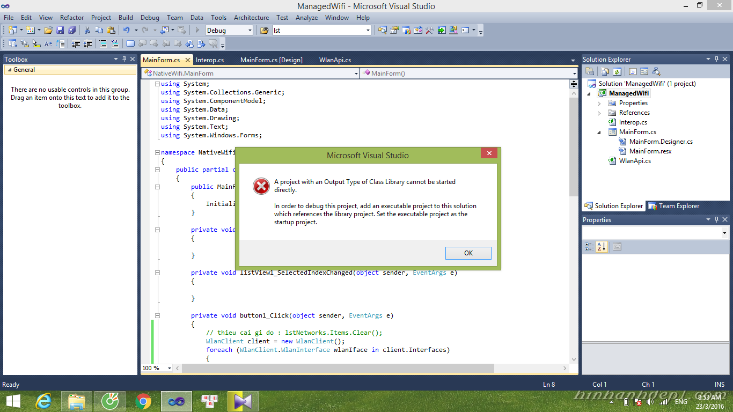Click the Uncomment selected lines icon

115,44
